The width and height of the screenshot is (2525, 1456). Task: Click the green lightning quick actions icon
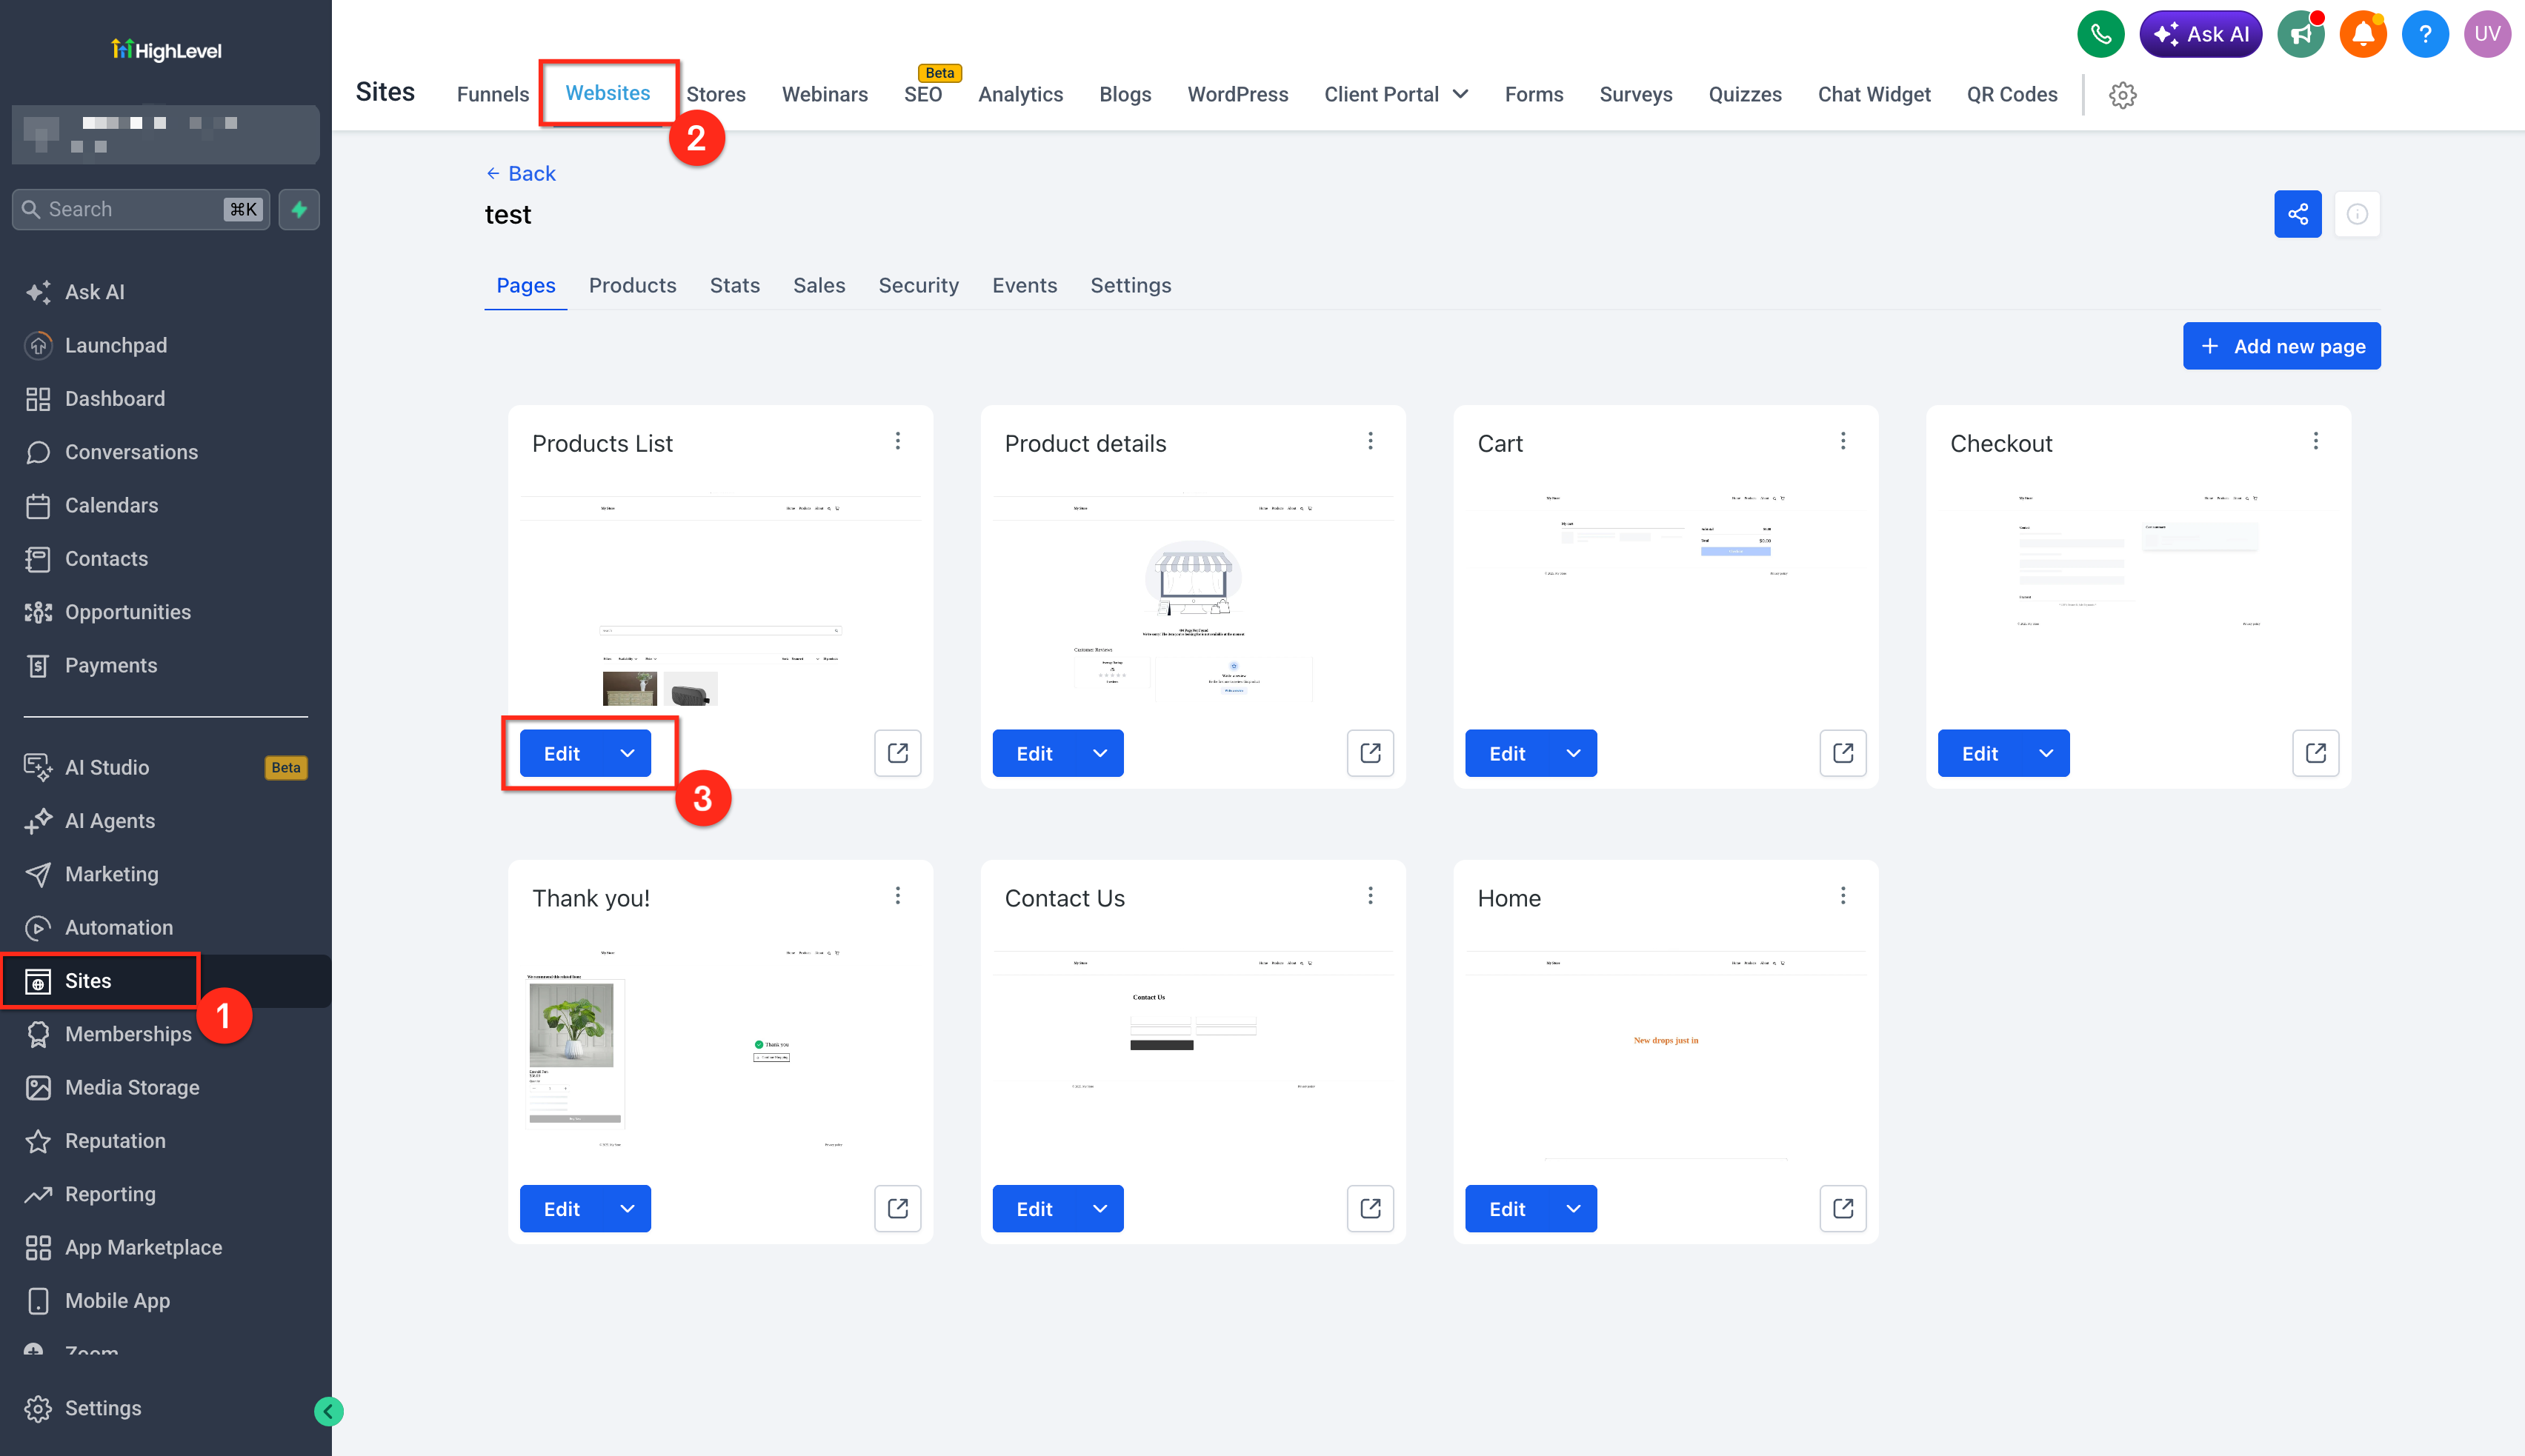coord(299,209)
